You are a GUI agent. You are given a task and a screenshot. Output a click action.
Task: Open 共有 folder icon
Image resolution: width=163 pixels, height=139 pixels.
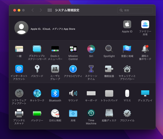click(73, 113)
